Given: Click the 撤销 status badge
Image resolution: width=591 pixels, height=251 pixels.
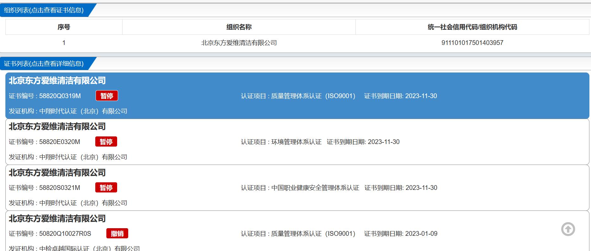Looking at the screenshot, I should 117,234.
